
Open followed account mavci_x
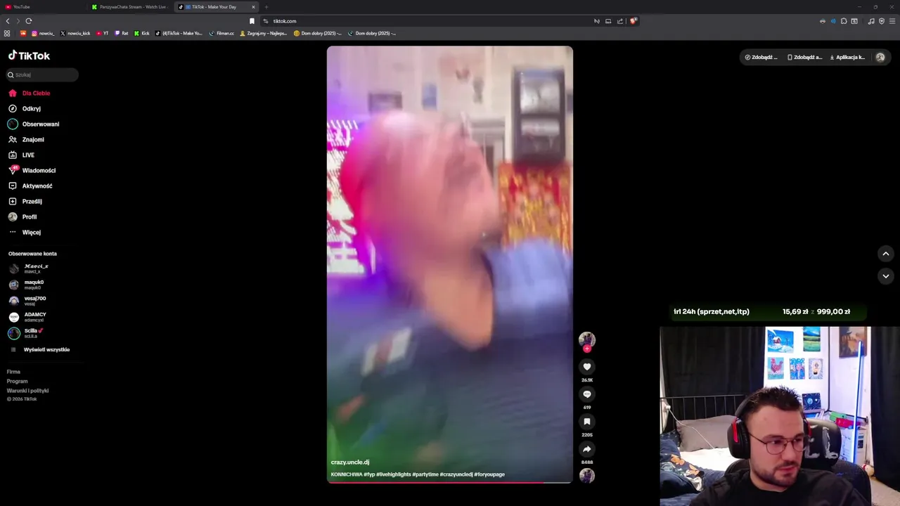pyautogui.click(x=29, y=268)
